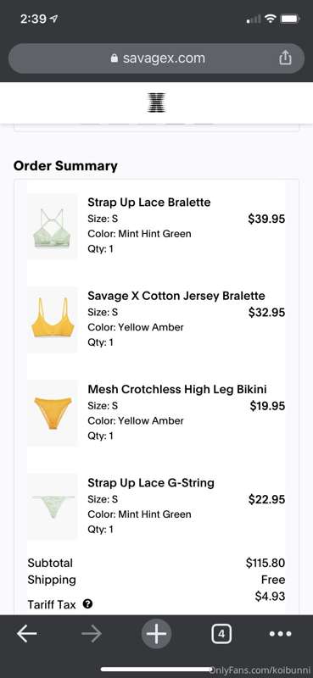Open the Strap Up Lace G-String image
The width and height of the screenshot is (313, 678).
pyautogui.click(x=53, y=507)
